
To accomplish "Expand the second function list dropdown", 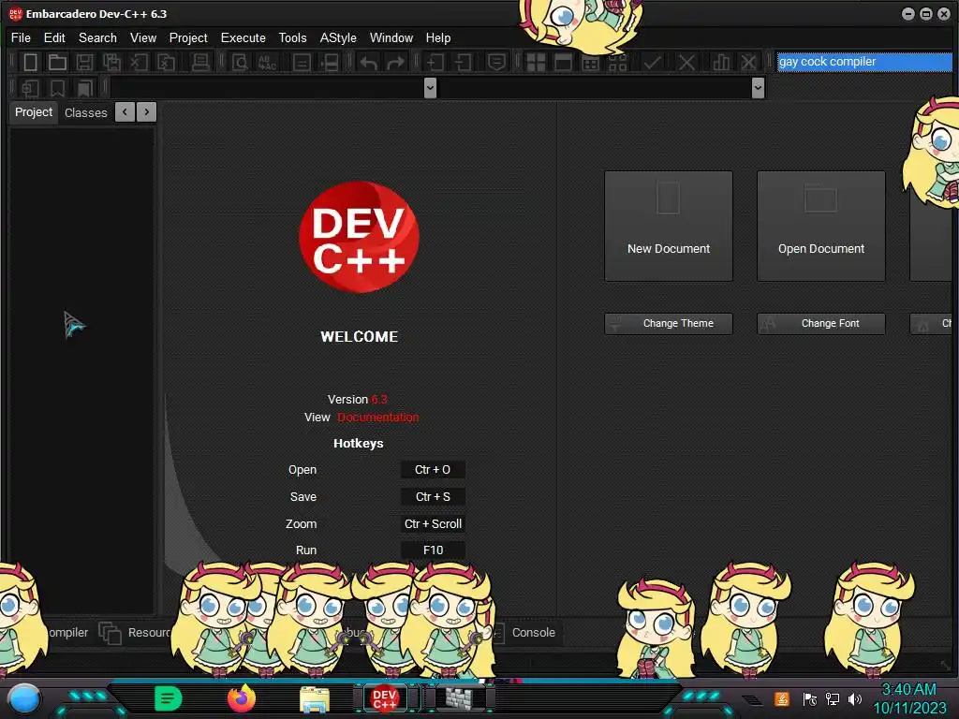I will (758, 88).
